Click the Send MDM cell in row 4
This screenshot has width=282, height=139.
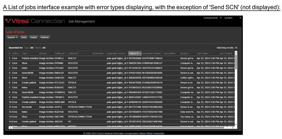pyautogui.click(x=27, y=73)
